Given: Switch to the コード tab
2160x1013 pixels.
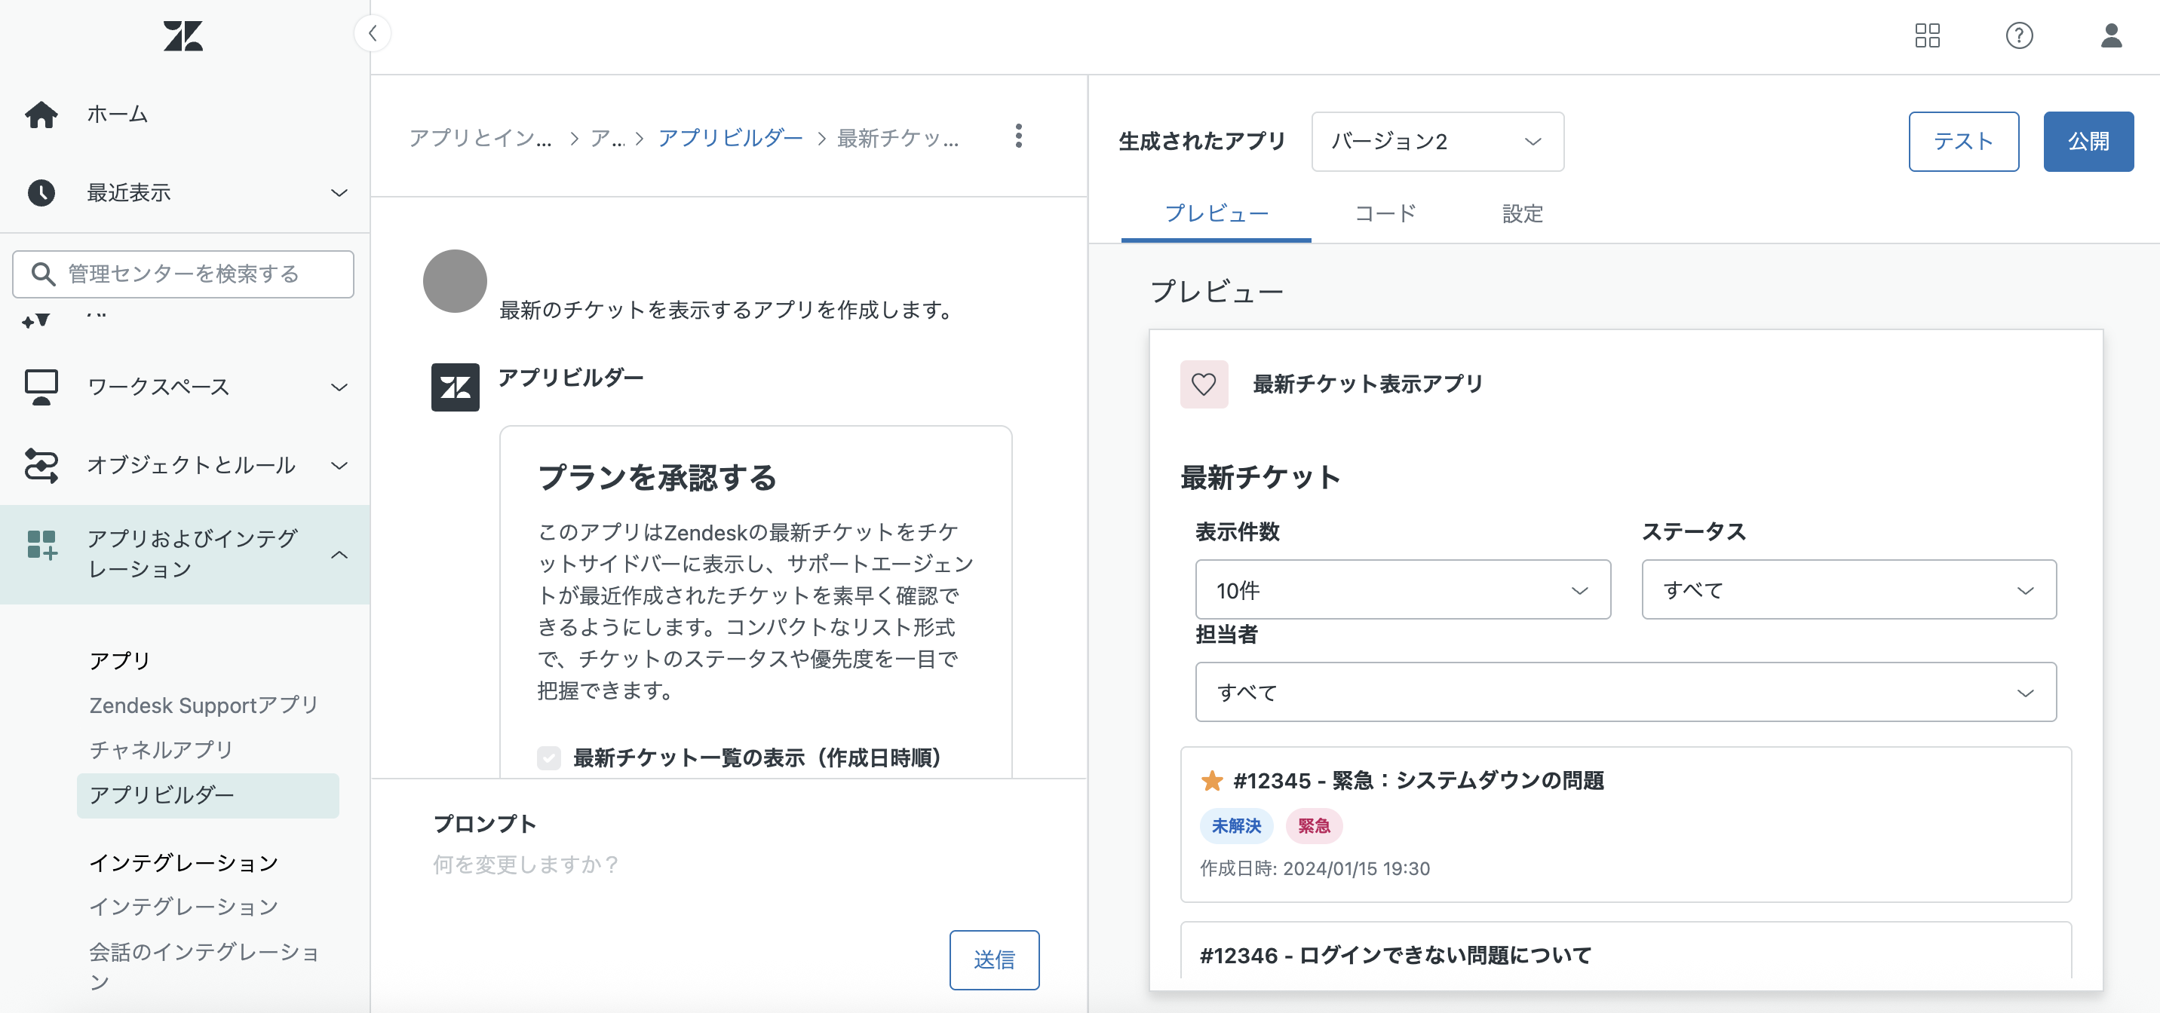Looking at the screenshot, I should (x=1385, y=213).
